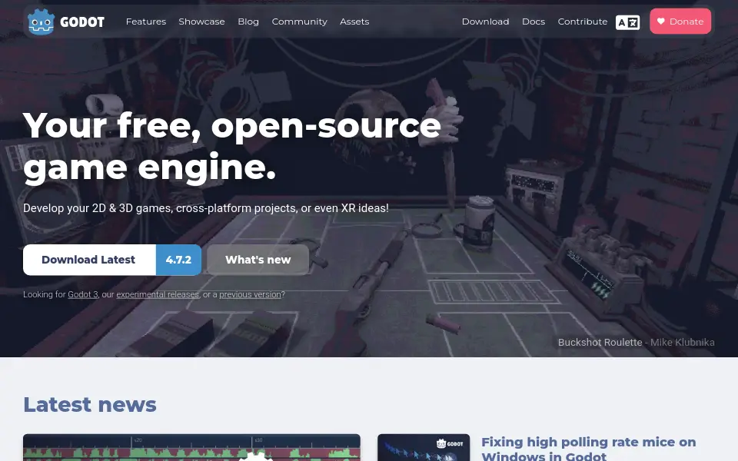Click the What's new button

pos(258,260)
